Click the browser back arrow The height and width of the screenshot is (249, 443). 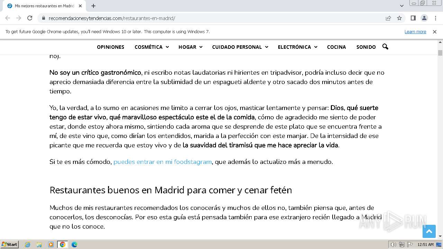pos(8,18)
